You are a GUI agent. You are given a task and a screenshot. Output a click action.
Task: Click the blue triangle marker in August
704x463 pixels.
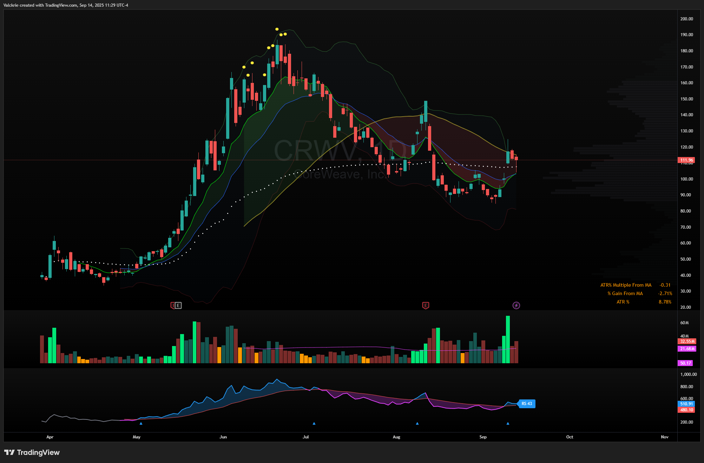(417, 423)
